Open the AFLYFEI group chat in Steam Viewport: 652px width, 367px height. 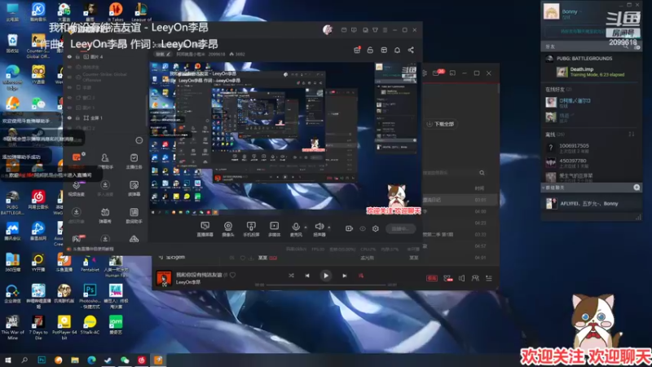(590, 203)
